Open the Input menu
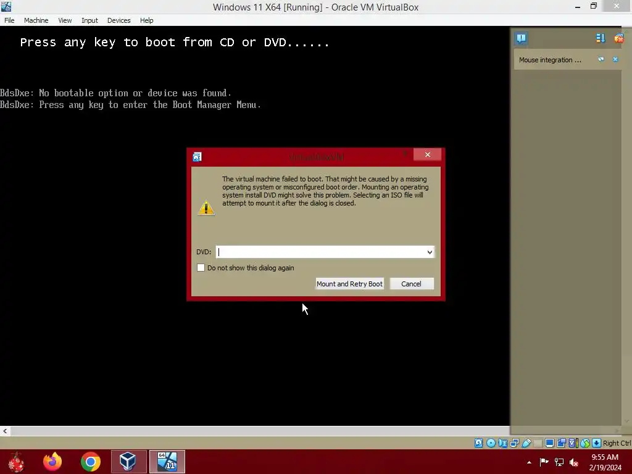Image resolution: width=632 pixels, height=474 pixels. (x=89, y=20)
